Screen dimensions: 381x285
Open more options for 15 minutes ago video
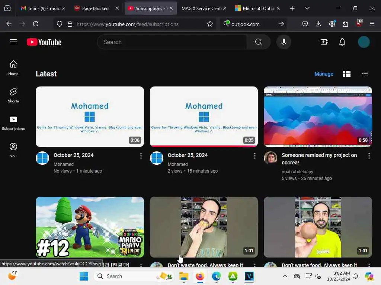(254, 156)
